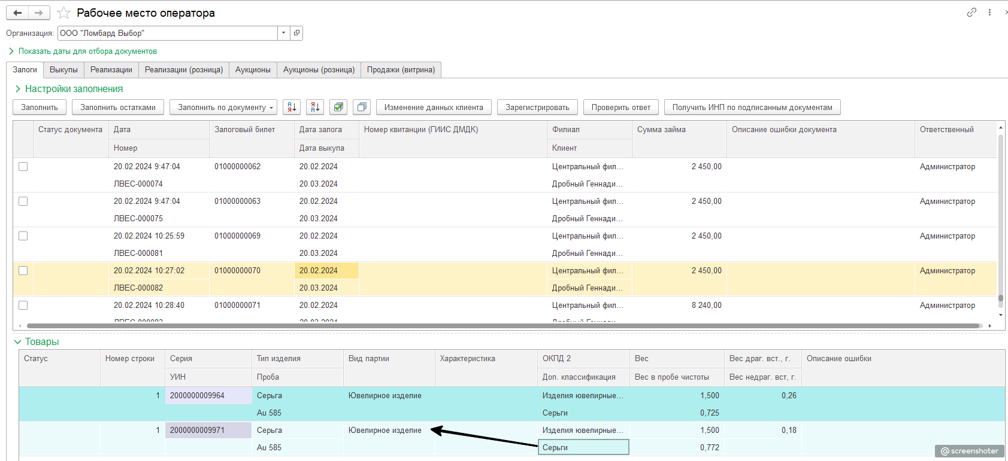1008x461 pixels.
Task: Tick checkbox for document ЛВЕС-000081
Action: point(23,236)
